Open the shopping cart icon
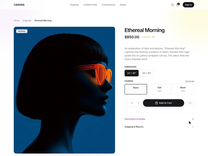The image size is (208, 156). point(178,5)
